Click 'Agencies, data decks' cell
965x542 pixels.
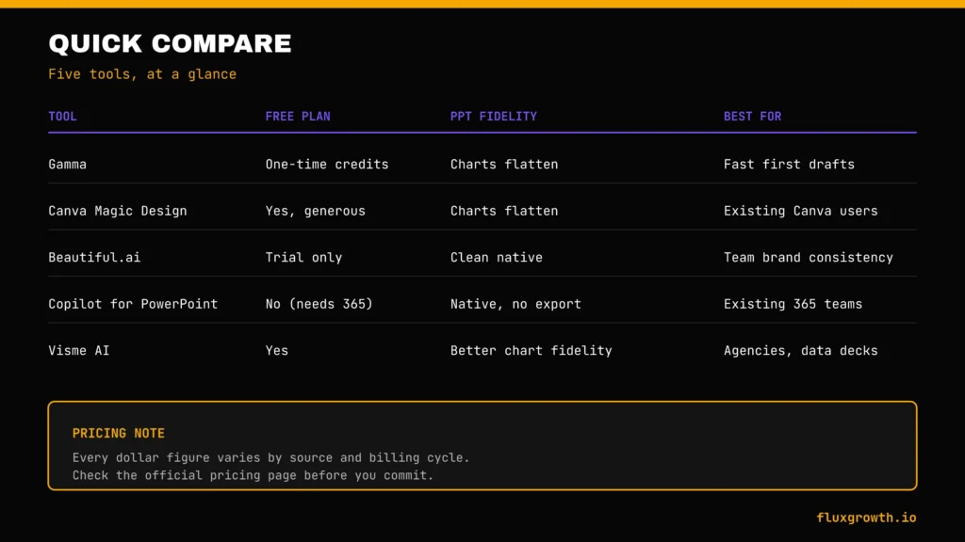(801, 350)
